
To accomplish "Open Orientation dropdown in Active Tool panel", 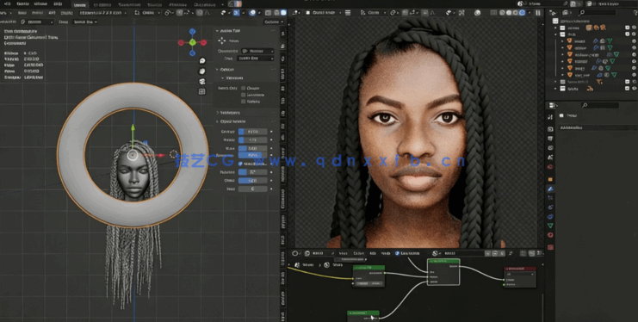I will click(x=257, y=52).
